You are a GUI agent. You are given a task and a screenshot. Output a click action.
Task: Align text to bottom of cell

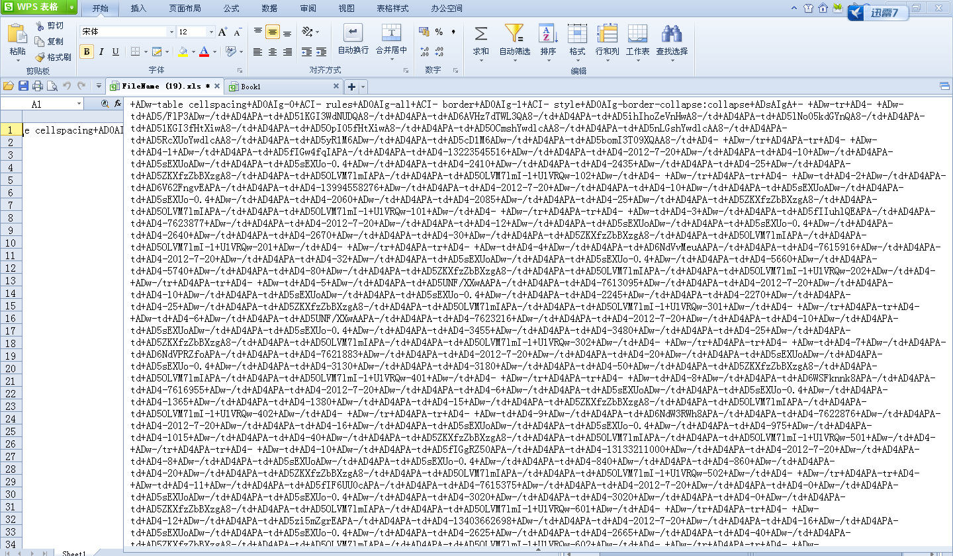point(287,32)
